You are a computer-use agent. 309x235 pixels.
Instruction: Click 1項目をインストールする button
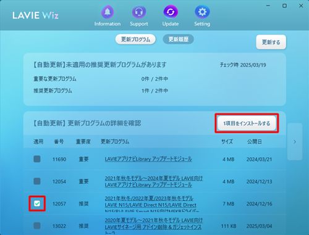(x=247, y=123)
